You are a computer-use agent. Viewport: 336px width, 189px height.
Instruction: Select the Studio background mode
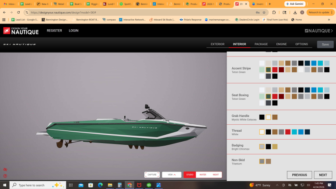point(189,175)
